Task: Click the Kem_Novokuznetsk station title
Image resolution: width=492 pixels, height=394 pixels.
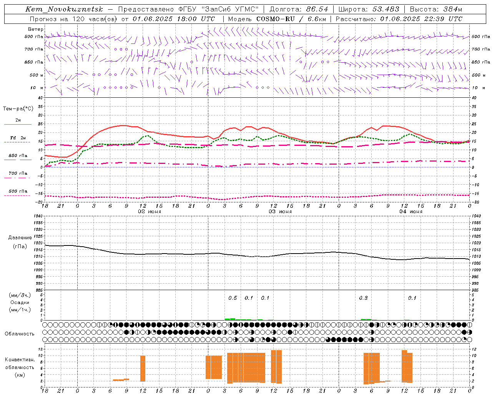Action: tap(64, 9)
